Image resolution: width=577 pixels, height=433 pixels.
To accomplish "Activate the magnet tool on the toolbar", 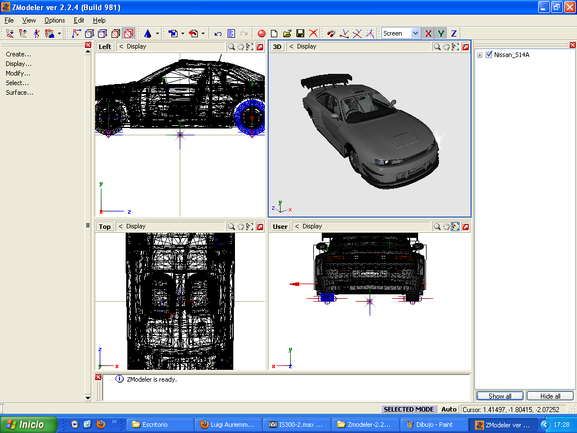I will [331, 33].
